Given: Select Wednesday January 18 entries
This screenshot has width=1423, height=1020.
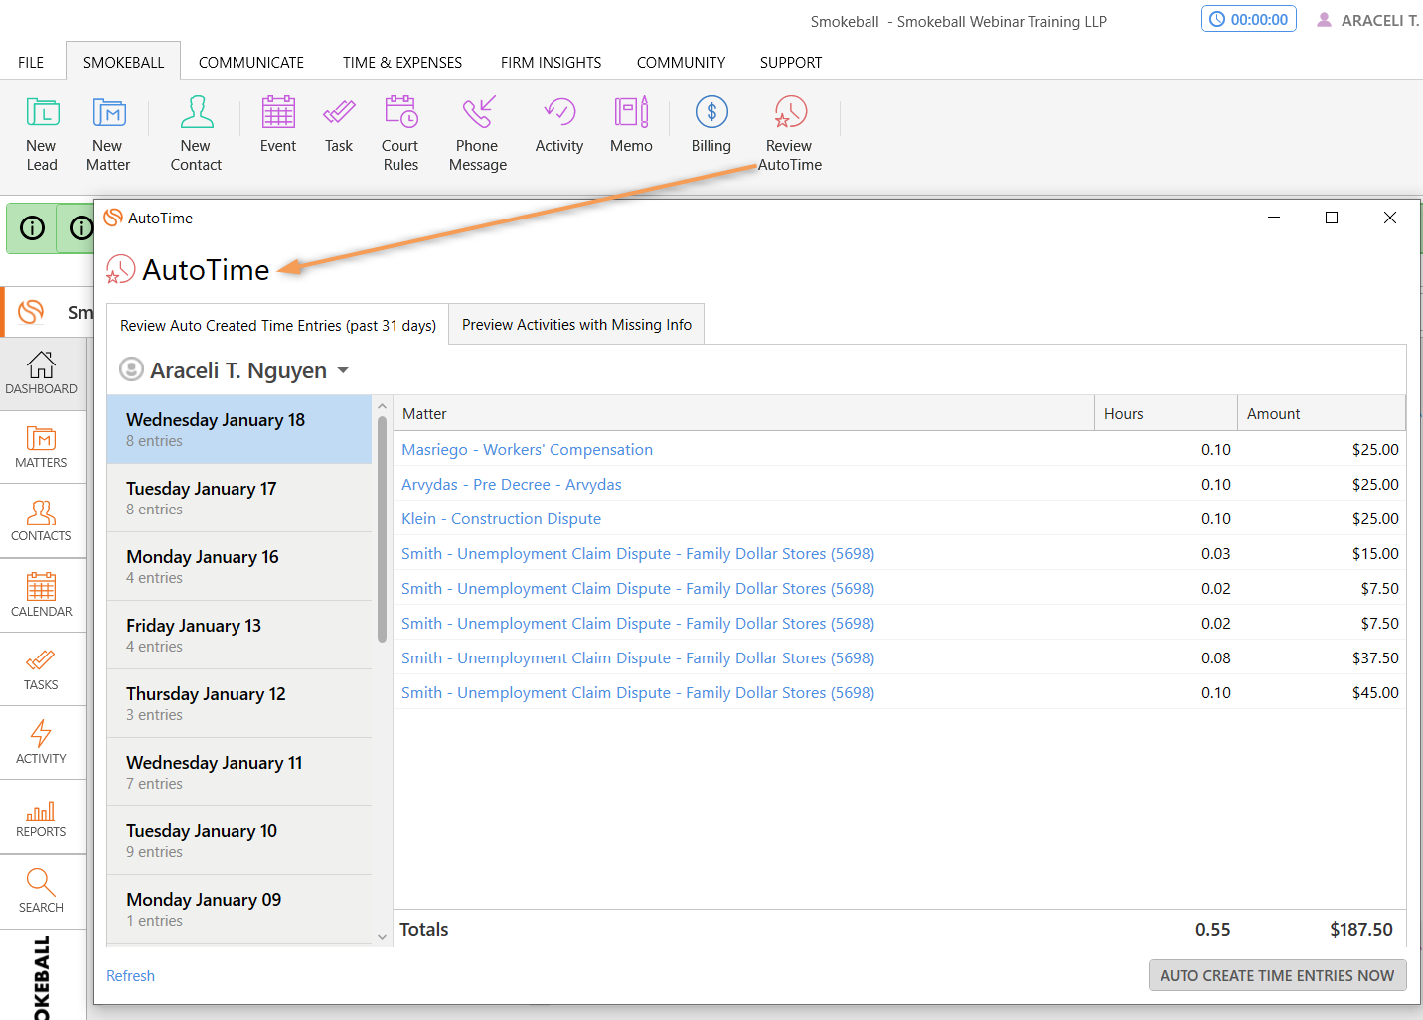Looking at the screenshot, I should pos(239,429).
